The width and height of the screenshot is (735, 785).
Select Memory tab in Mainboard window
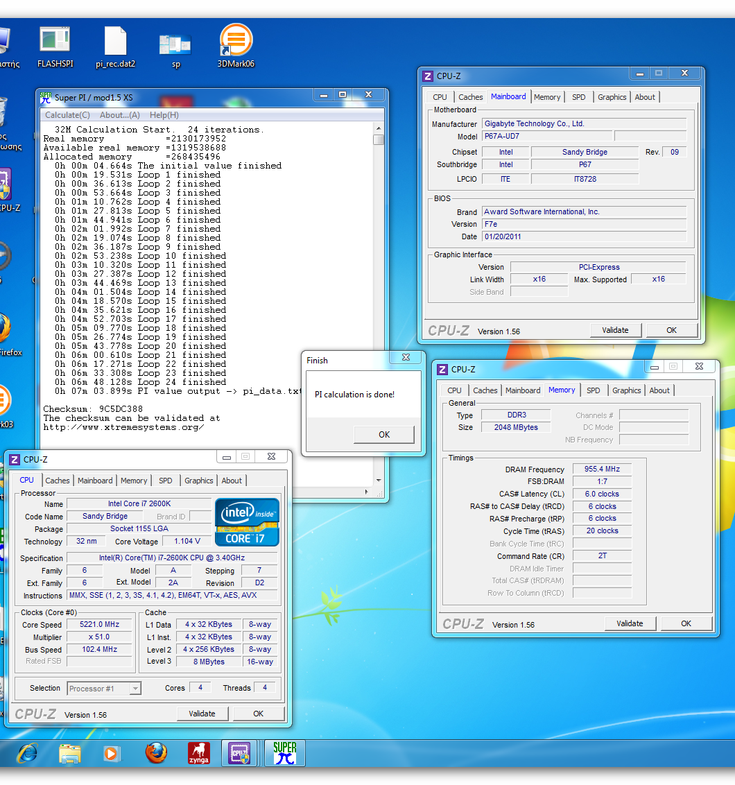547,97
